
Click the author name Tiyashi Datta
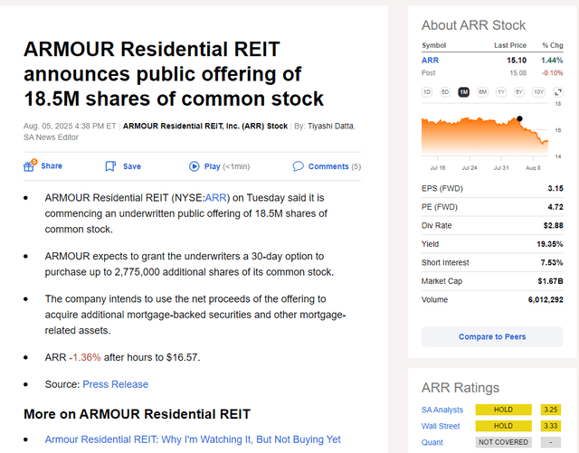coord(331,126)
